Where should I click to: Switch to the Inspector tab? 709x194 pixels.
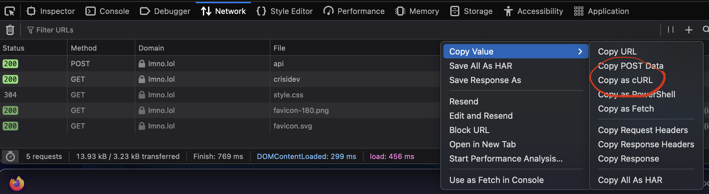click(x=51, y=11)
